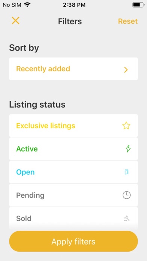Click the Listing status heading
This screenshot has width=147, height=261.
coord(37,105)
